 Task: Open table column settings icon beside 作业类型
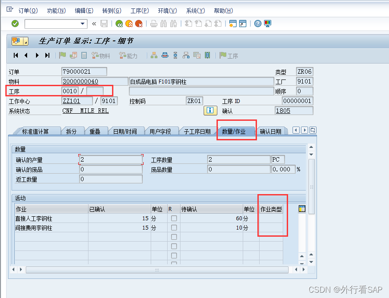(x=302, y=209)
